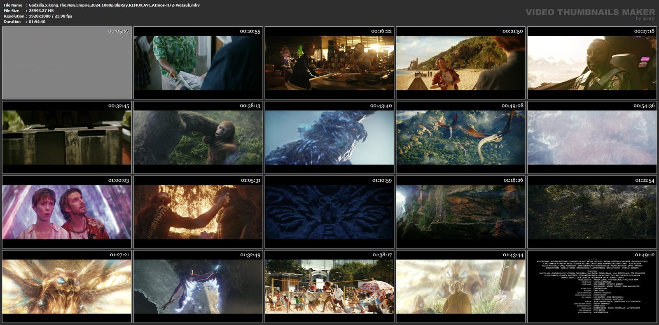Select the glowing Mothra thumbnail at 01:27:21
659x325 pixels.
(x=67, y=286)
